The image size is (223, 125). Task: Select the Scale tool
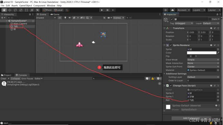coord(21,10)
